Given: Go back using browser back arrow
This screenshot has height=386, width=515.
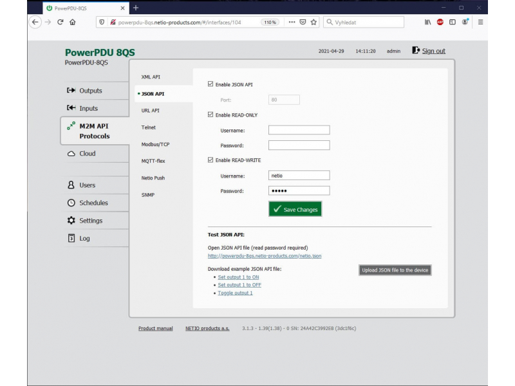Looking at the screenshot, I should click(35, 23).
